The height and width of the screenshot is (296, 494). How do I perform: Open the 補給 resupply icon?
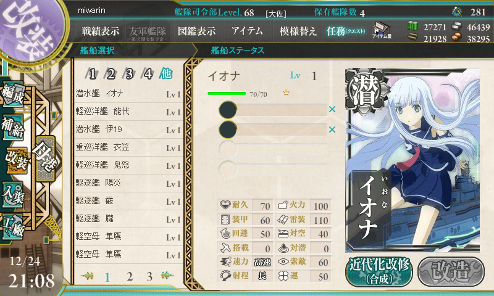coord(12,127)
